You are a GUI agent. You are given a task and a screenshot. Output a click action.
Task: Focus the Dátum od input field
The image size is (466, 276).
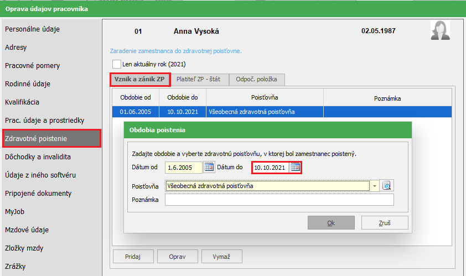pyautogui.click(x=184, y=168)
